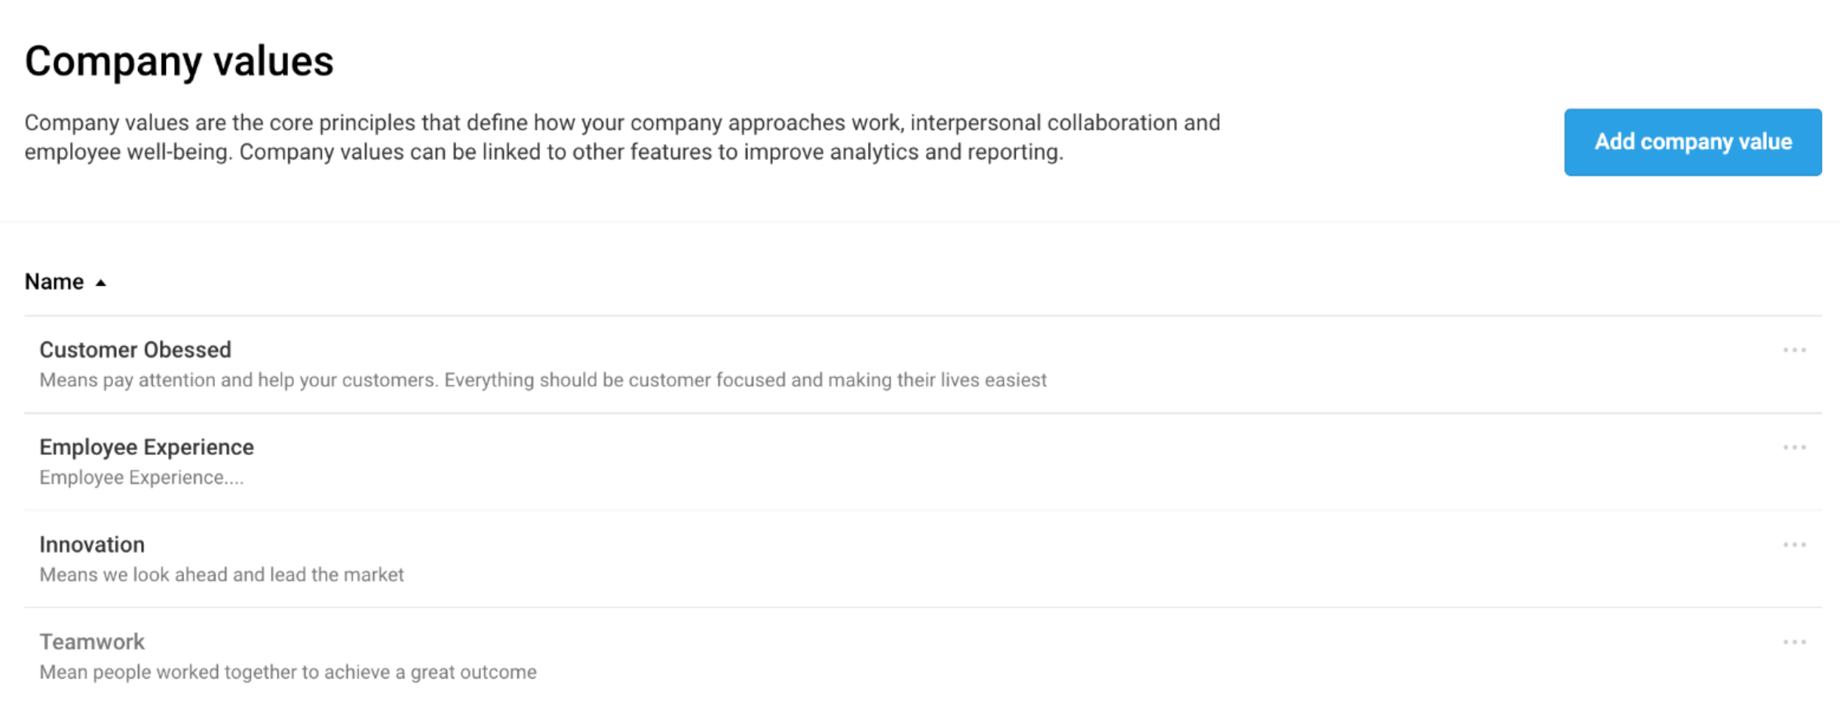Click the sentence defining company values
This screenshot has width=1840, height=727.
621,123
